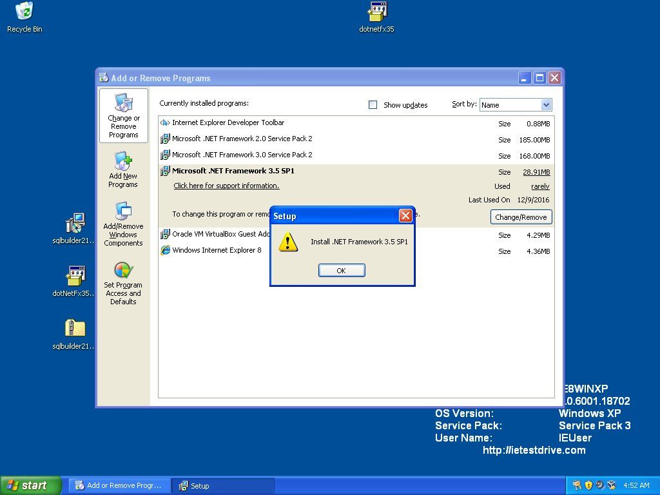Click the Change/Remove button
The width and height of the screenshot is (660, 495).
pyautogui.click(x=521, y=217)
